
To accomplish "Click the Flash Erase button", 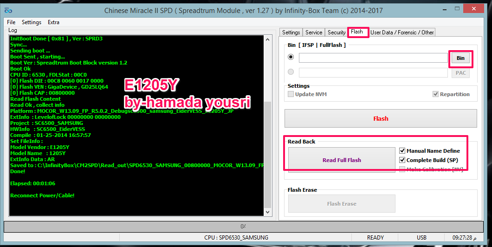I will [x=342, y=204].
